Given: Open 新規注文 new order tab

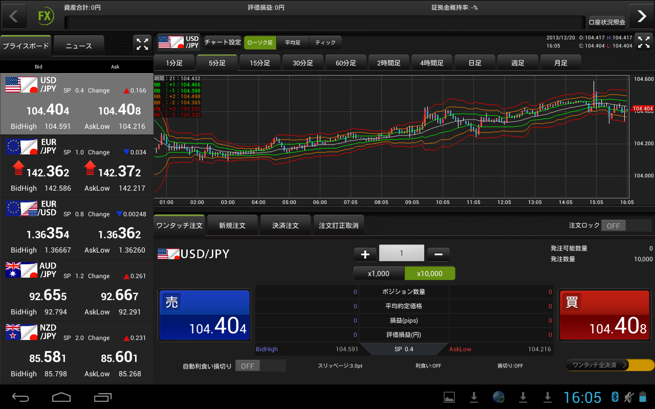Looking at the screenshot, I should [232, 225].
